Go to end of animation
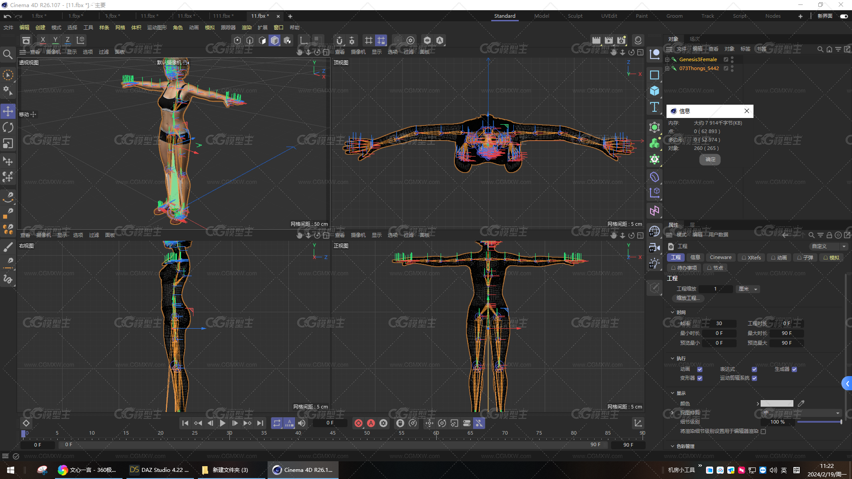Image resolution: width=852 pixels, height=479 pixels. pos(260,424)
